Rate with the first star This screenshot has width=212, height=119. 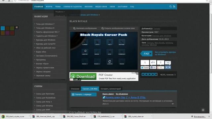click(x=143, y=74)
